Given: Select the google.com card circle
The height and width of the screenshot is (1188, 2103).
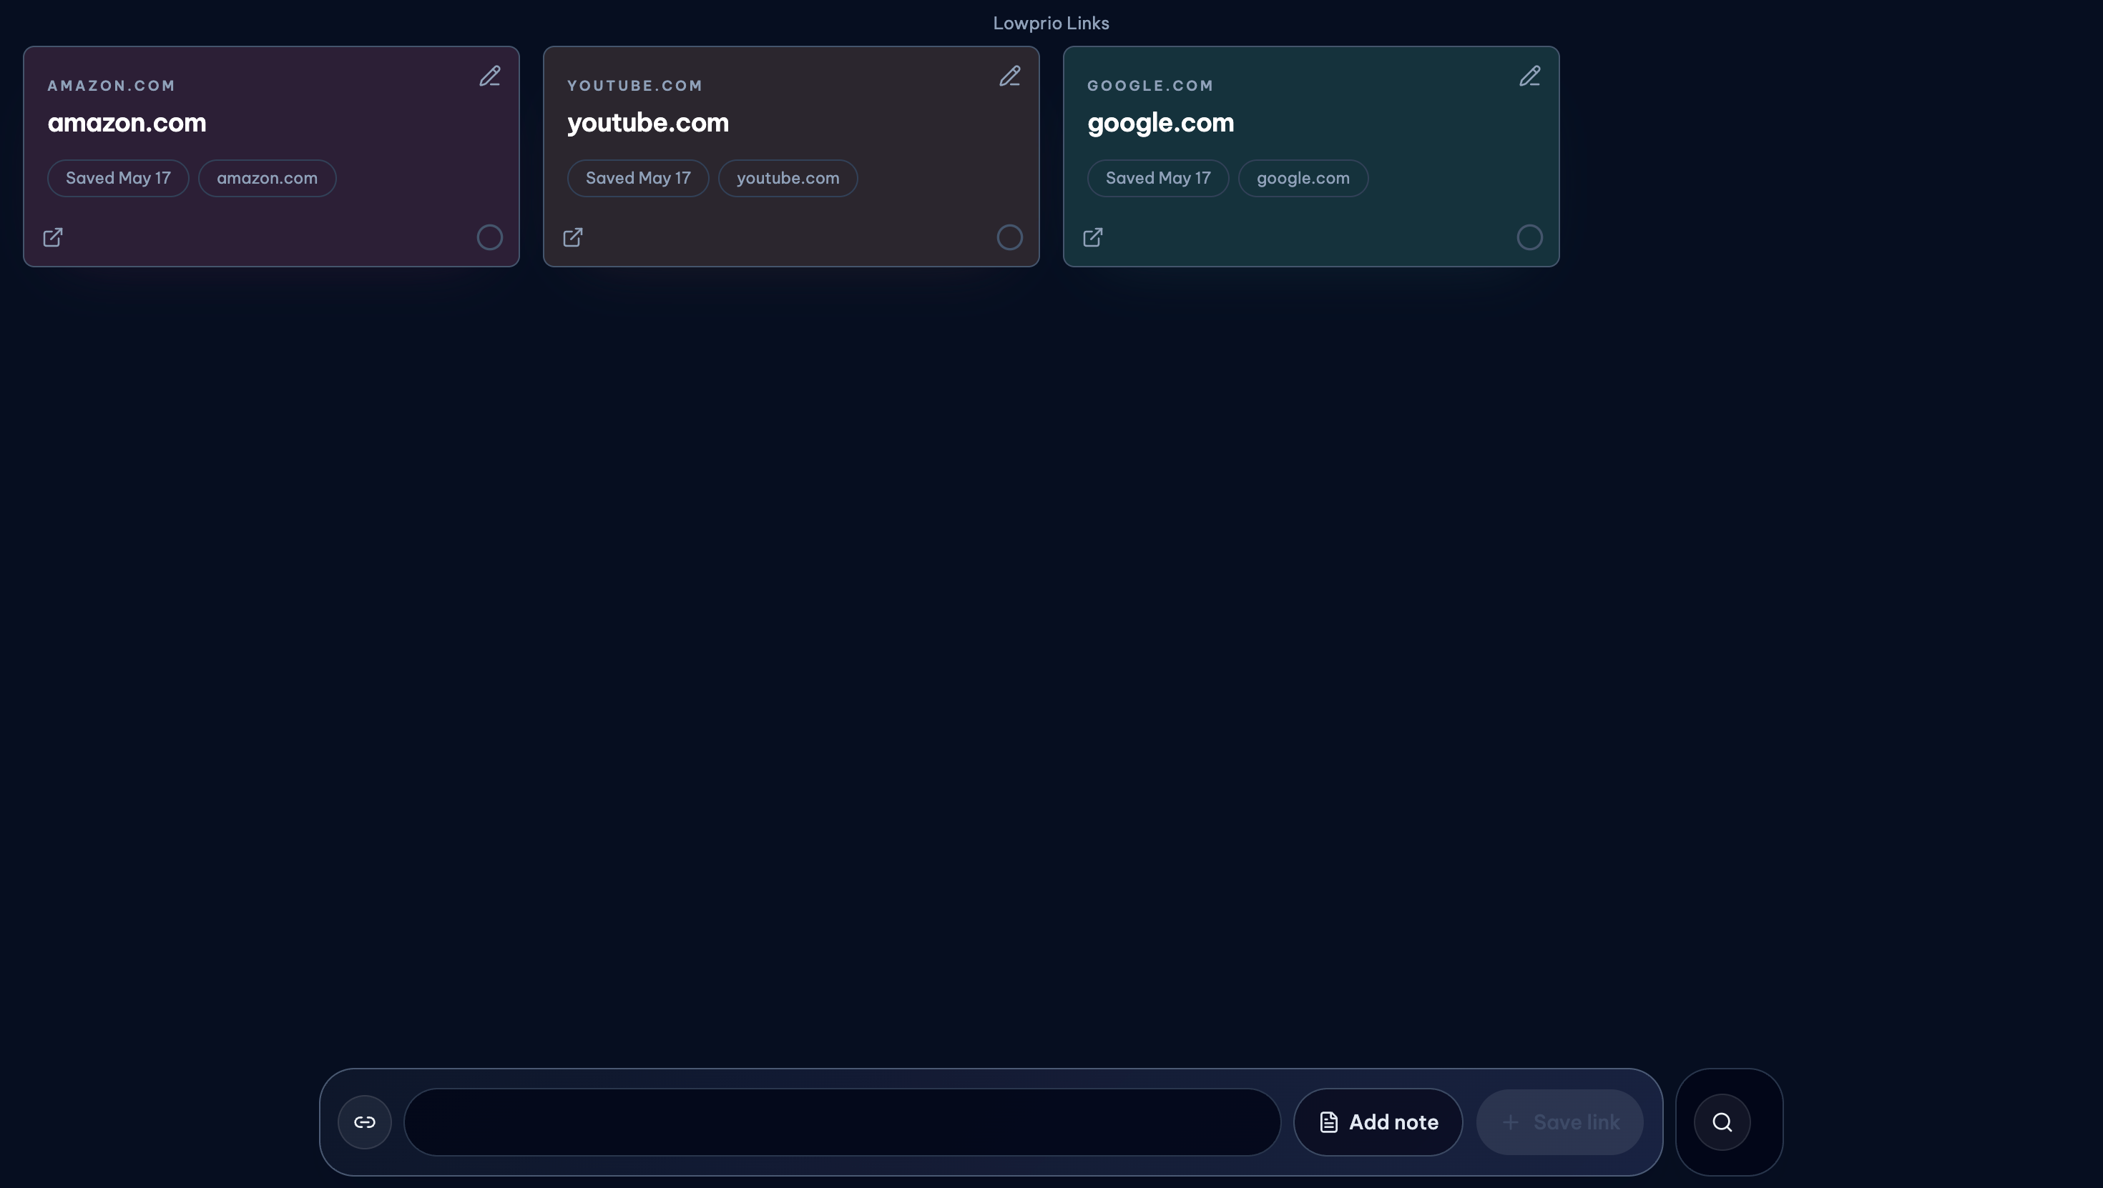Looking at the screenshot, I should click(x=1530, y=237).
